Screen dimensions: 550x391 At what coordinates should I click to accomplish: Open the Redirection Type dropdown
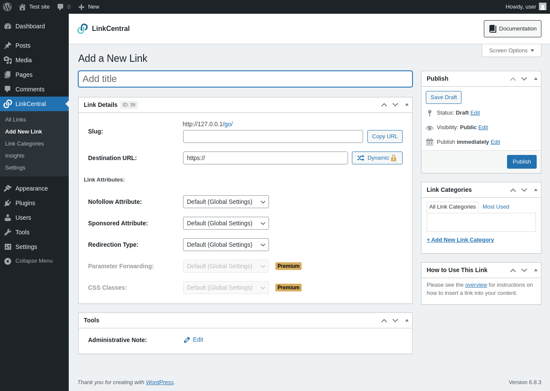pyautogui.click(x=226, y=245)
